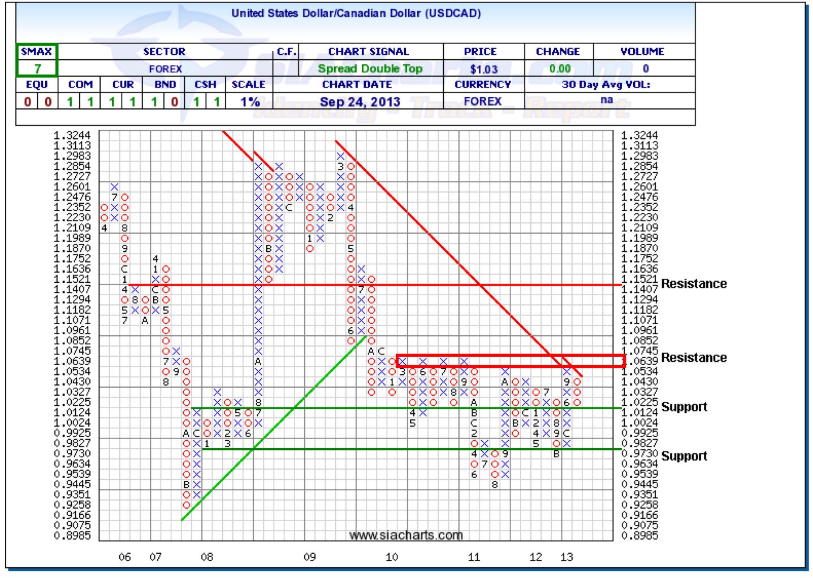813x578 pixels.
Task: Select the Spread Double Top chart signal
Action: [370, 69]
